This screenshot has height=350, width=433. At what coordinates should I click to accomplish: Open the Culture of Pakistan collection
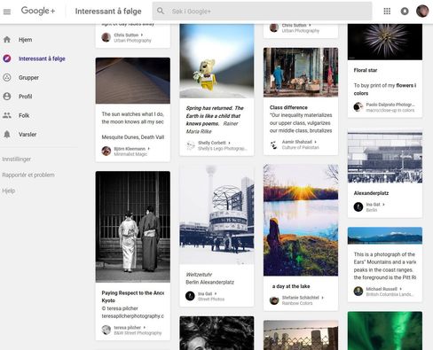click(301, 147)
